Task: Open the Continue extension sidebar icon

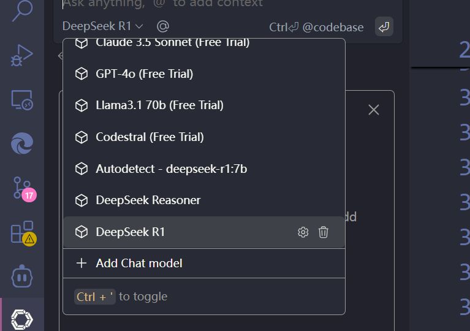Action: [22, 318]
